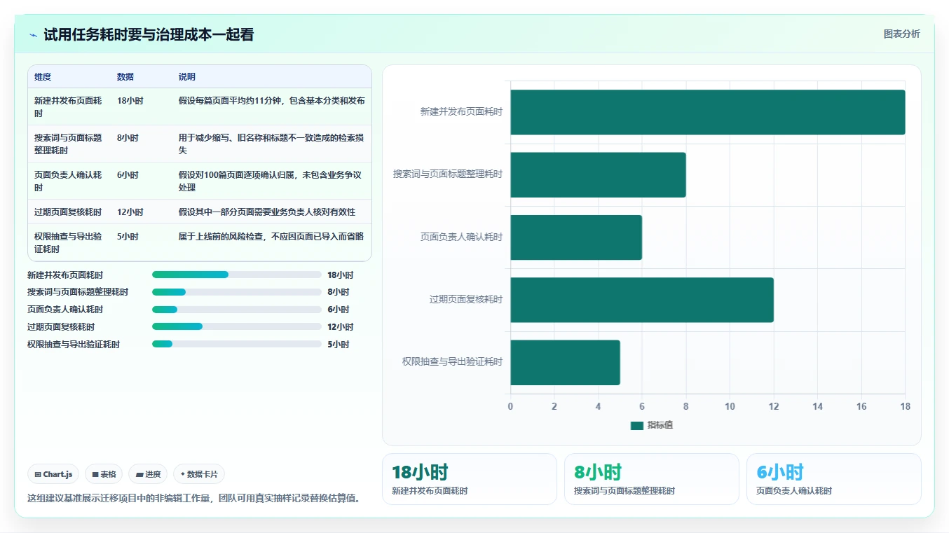The image size is (949, 533).
Task: Select the 数据卡片 tag chip
Action: [x=199, y=474]
